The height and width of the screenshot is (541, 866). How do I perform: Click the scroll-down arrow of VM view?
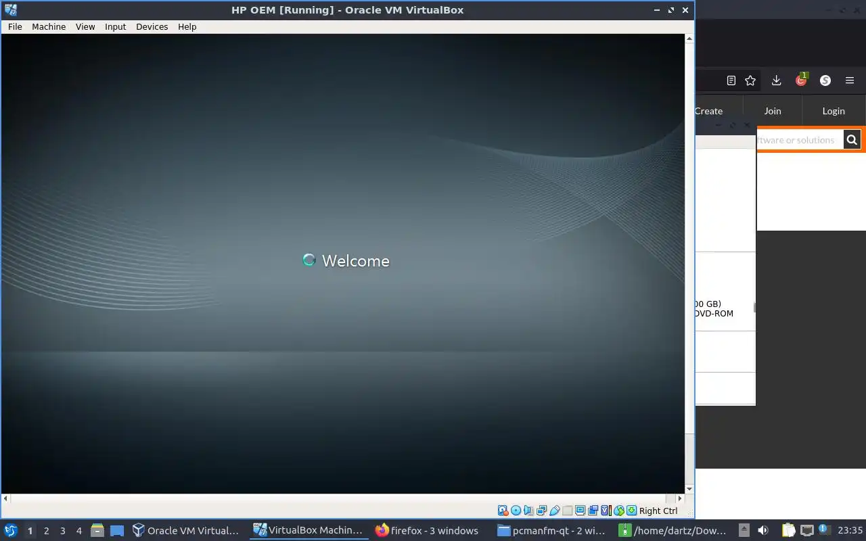pos(689,489)
